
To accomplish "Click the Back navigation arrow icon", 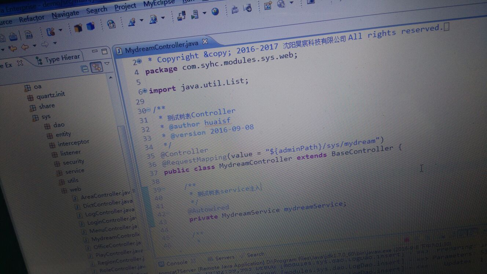I will [x=24, y=47].
